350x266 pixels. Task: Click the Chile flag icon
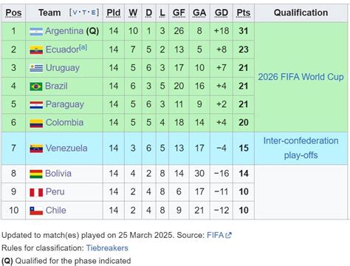pyautogui.click(x=36, y=211)
